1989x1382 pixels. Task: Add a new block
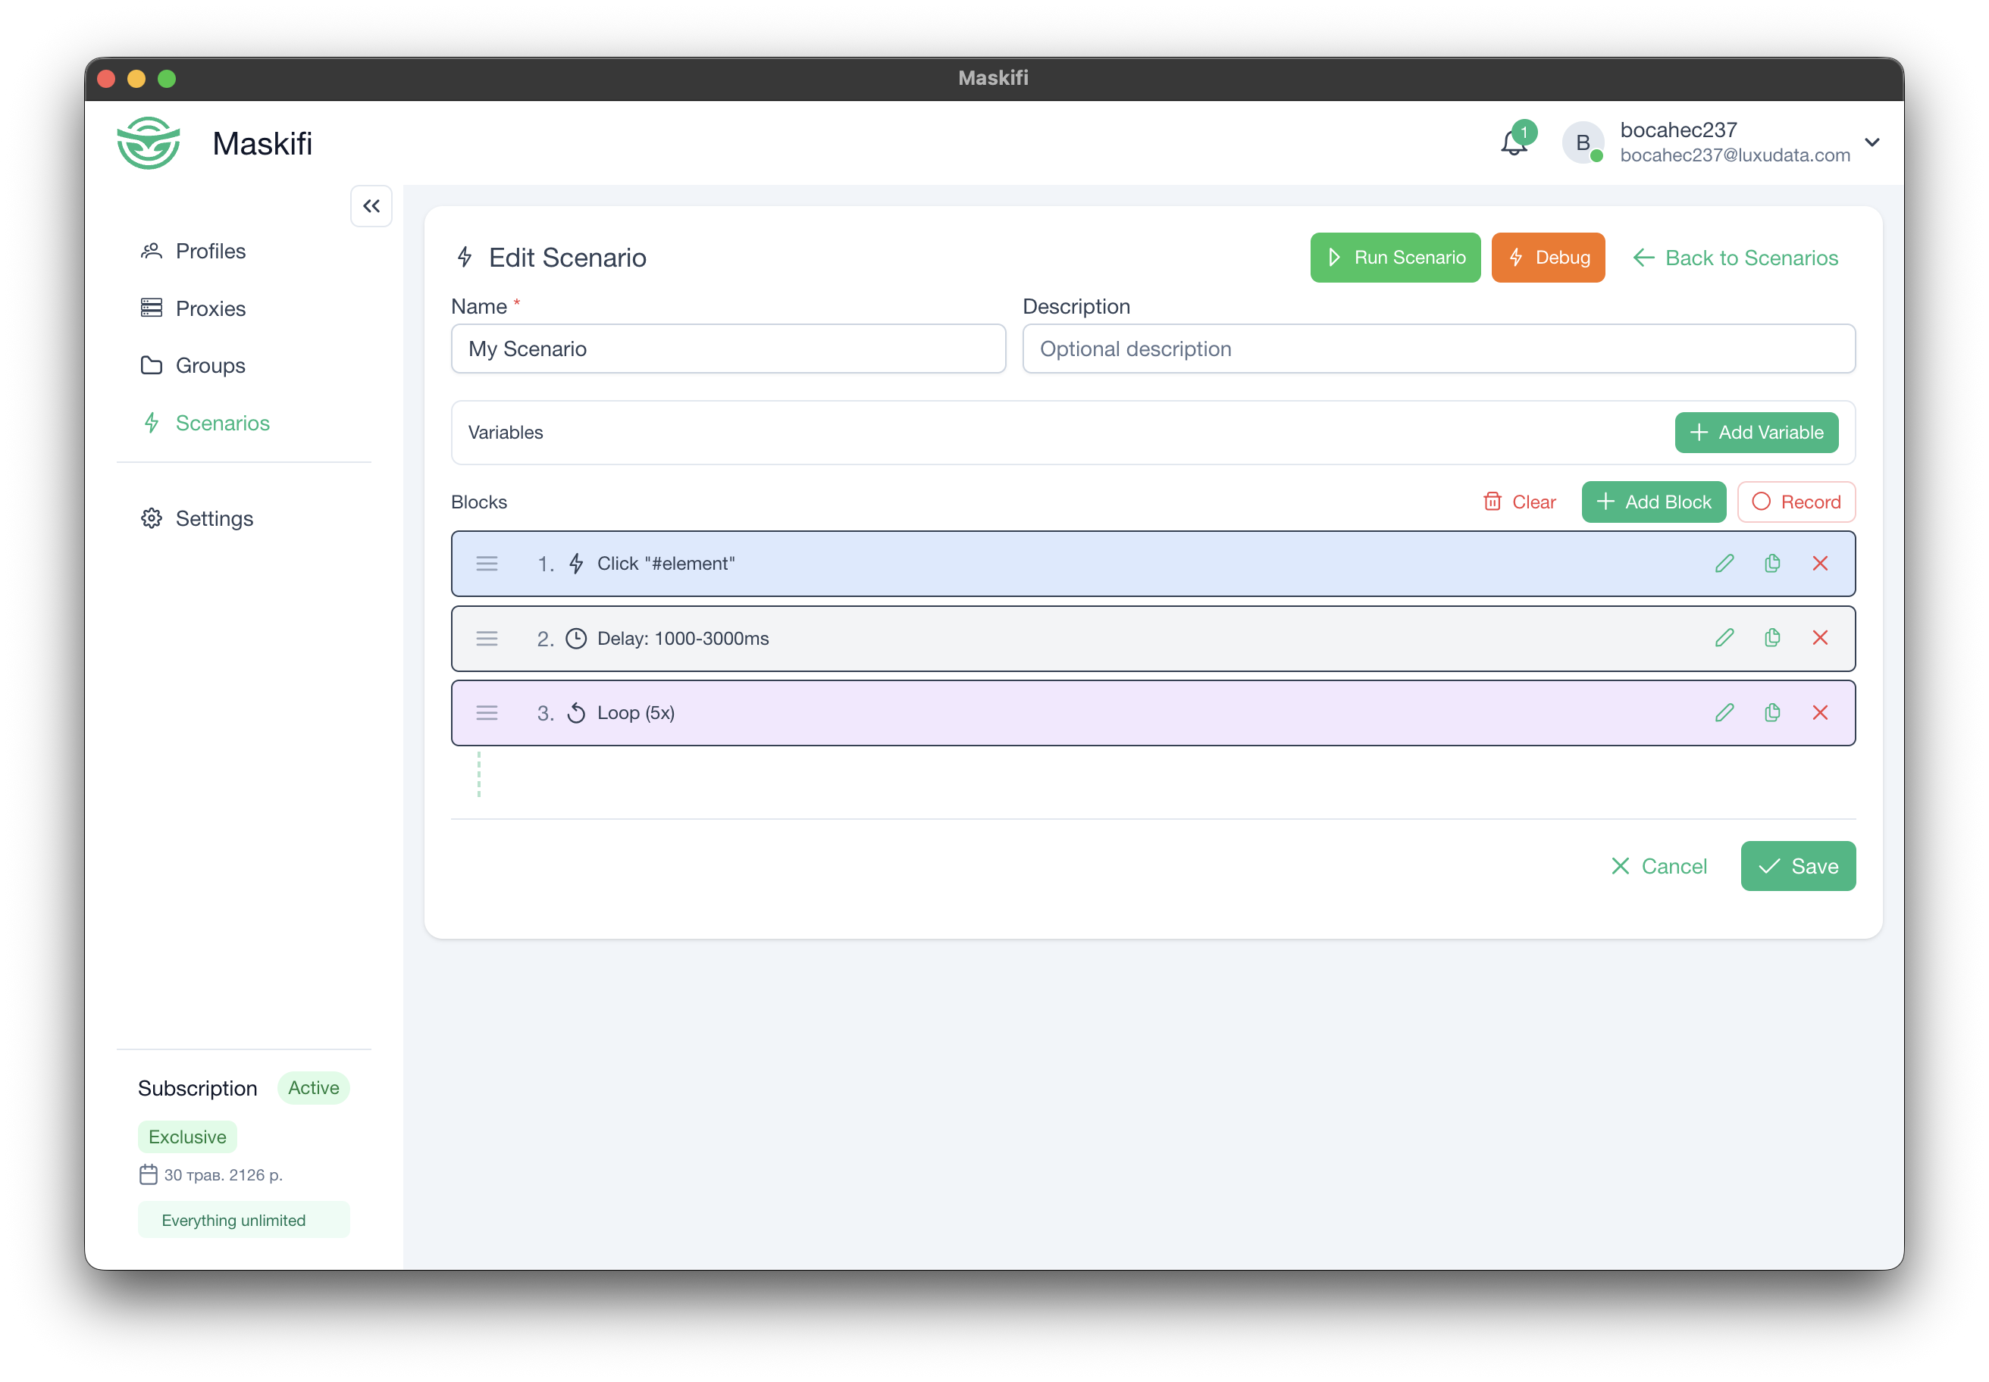pyautogui.click(x=1653, y=502)
